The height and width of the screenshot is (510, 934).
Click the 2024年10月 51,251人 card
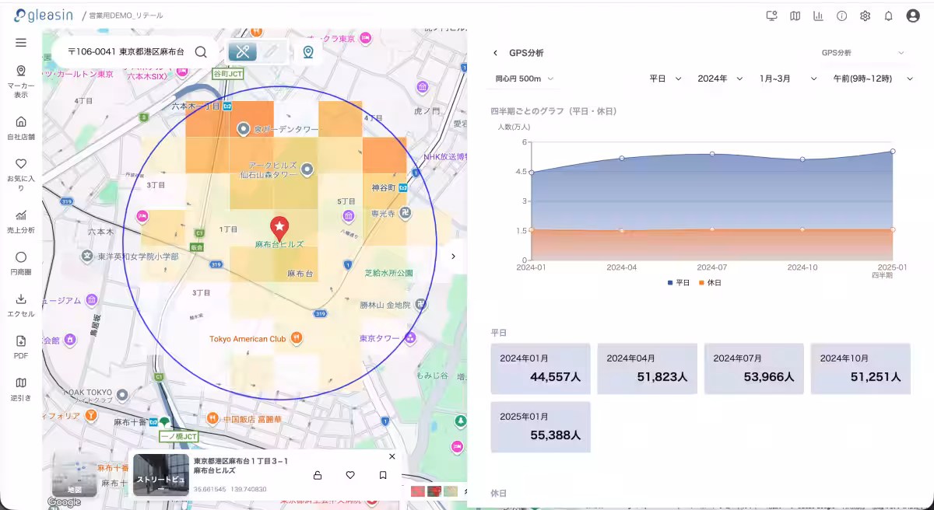(860, 369)
